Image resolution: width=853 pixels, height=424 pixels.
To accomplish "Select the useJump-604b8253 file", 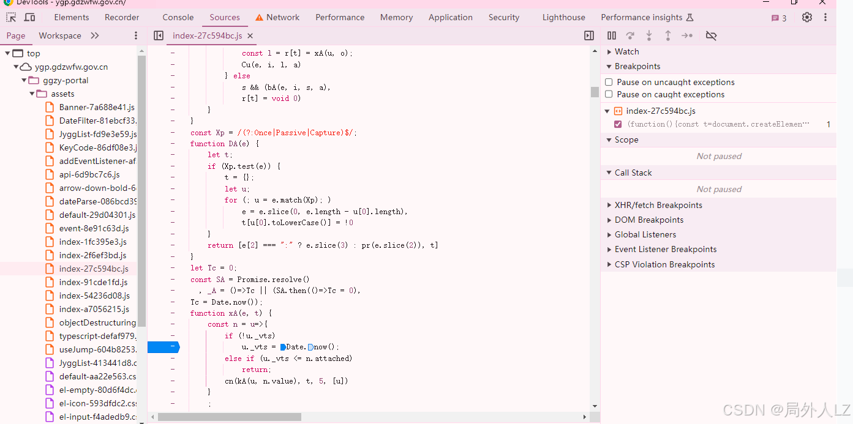I will coord(97,349).
